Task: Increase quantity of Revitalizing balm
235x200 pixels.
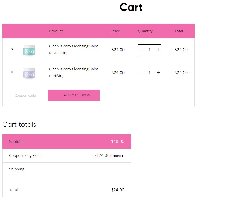Action: (159, 50)
